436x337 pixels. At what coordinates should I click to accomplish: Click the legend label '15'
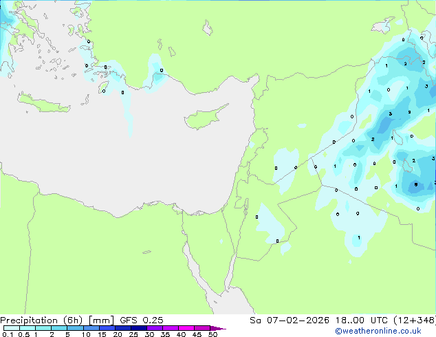click(102, 334)
